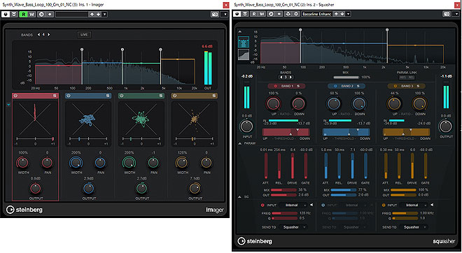
Task: Toggle BAND 1 side-chain INPUT power
Action: [x=262, y=205]
